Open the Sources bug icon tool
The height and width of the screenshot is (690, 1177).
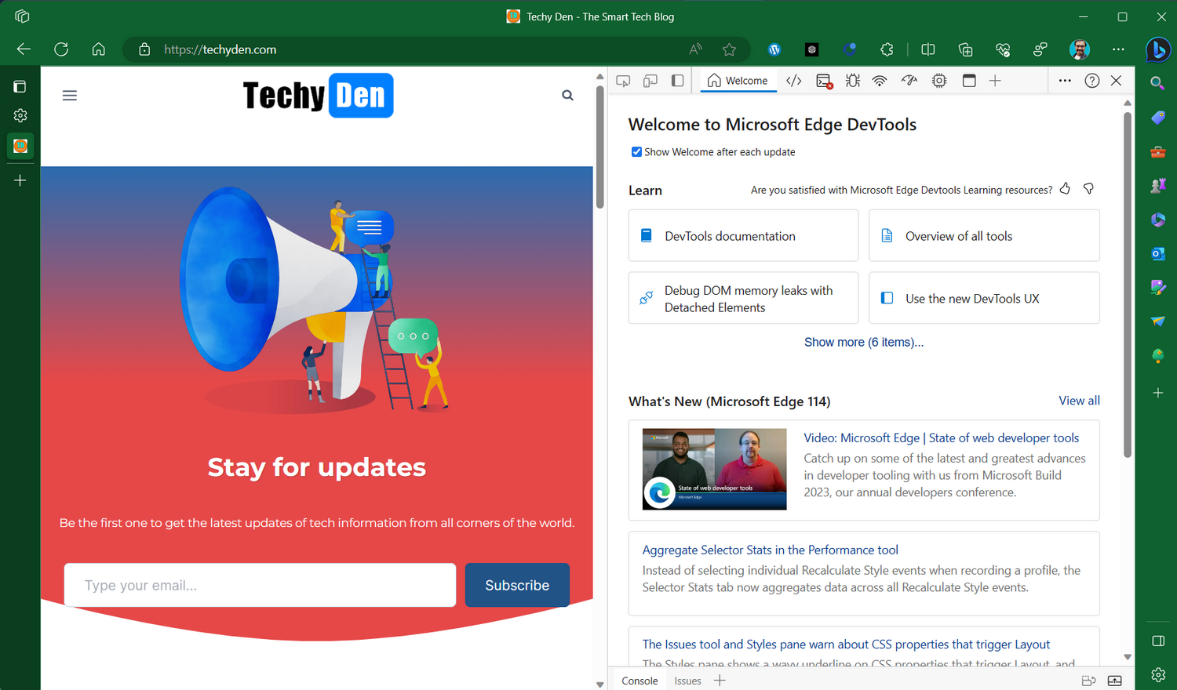(853, 81)
